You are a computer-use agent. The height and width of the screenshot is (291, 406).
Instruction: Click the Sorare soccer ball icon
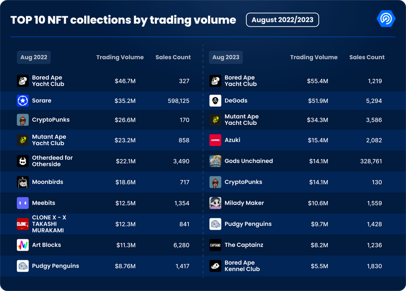pyautogui.click(x=23, y=100)
